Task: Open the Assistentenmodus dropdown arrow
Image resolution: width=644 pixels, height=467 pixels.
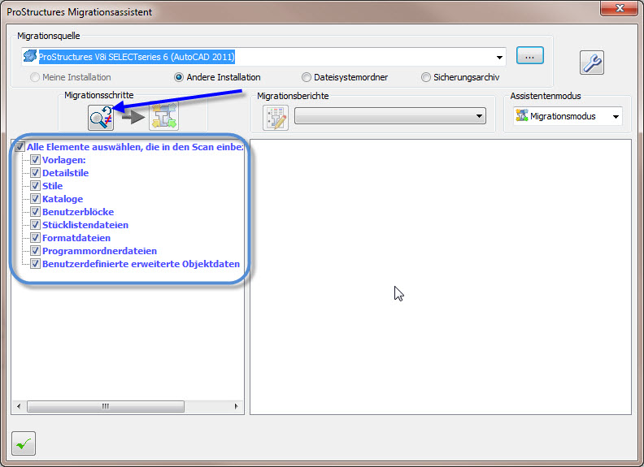Action: [x=616, y=116]
